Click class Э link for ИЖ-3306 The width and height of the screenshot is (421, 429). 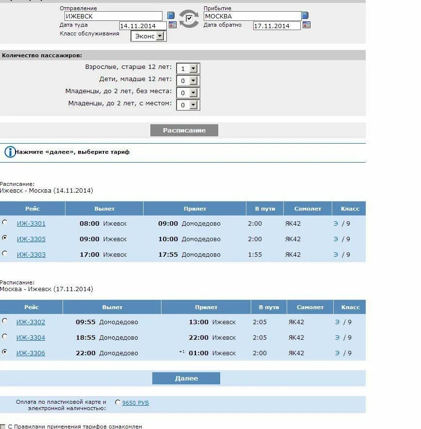click(338, 353)
